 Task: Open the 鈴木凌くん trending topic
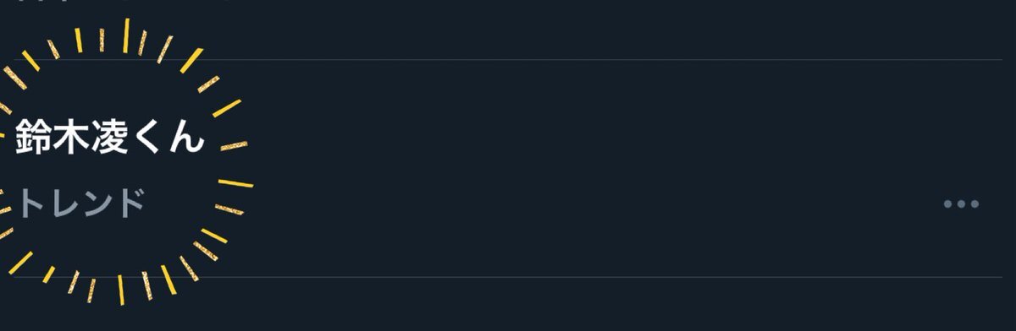point(109,137)
